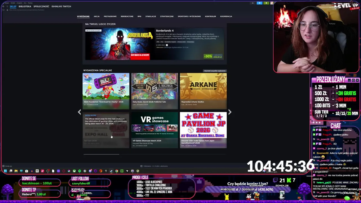Open the blue announcements icon in Steam header
This screenshot has height=203, width=361.
click(x=259, y=3)
